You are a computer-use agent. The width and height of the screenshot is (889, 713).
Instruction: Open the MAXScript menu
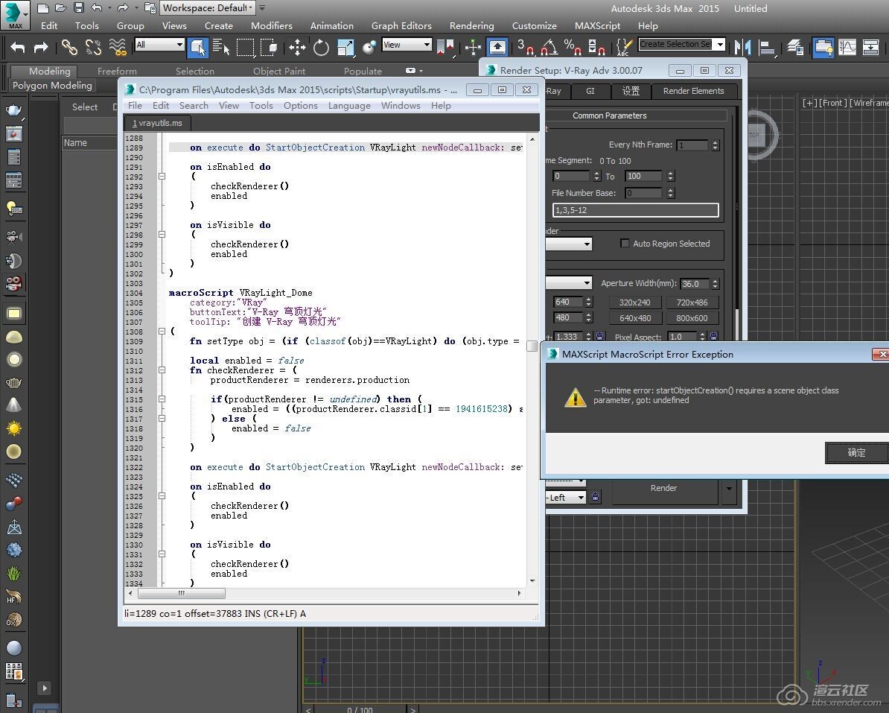pos(597,25)
